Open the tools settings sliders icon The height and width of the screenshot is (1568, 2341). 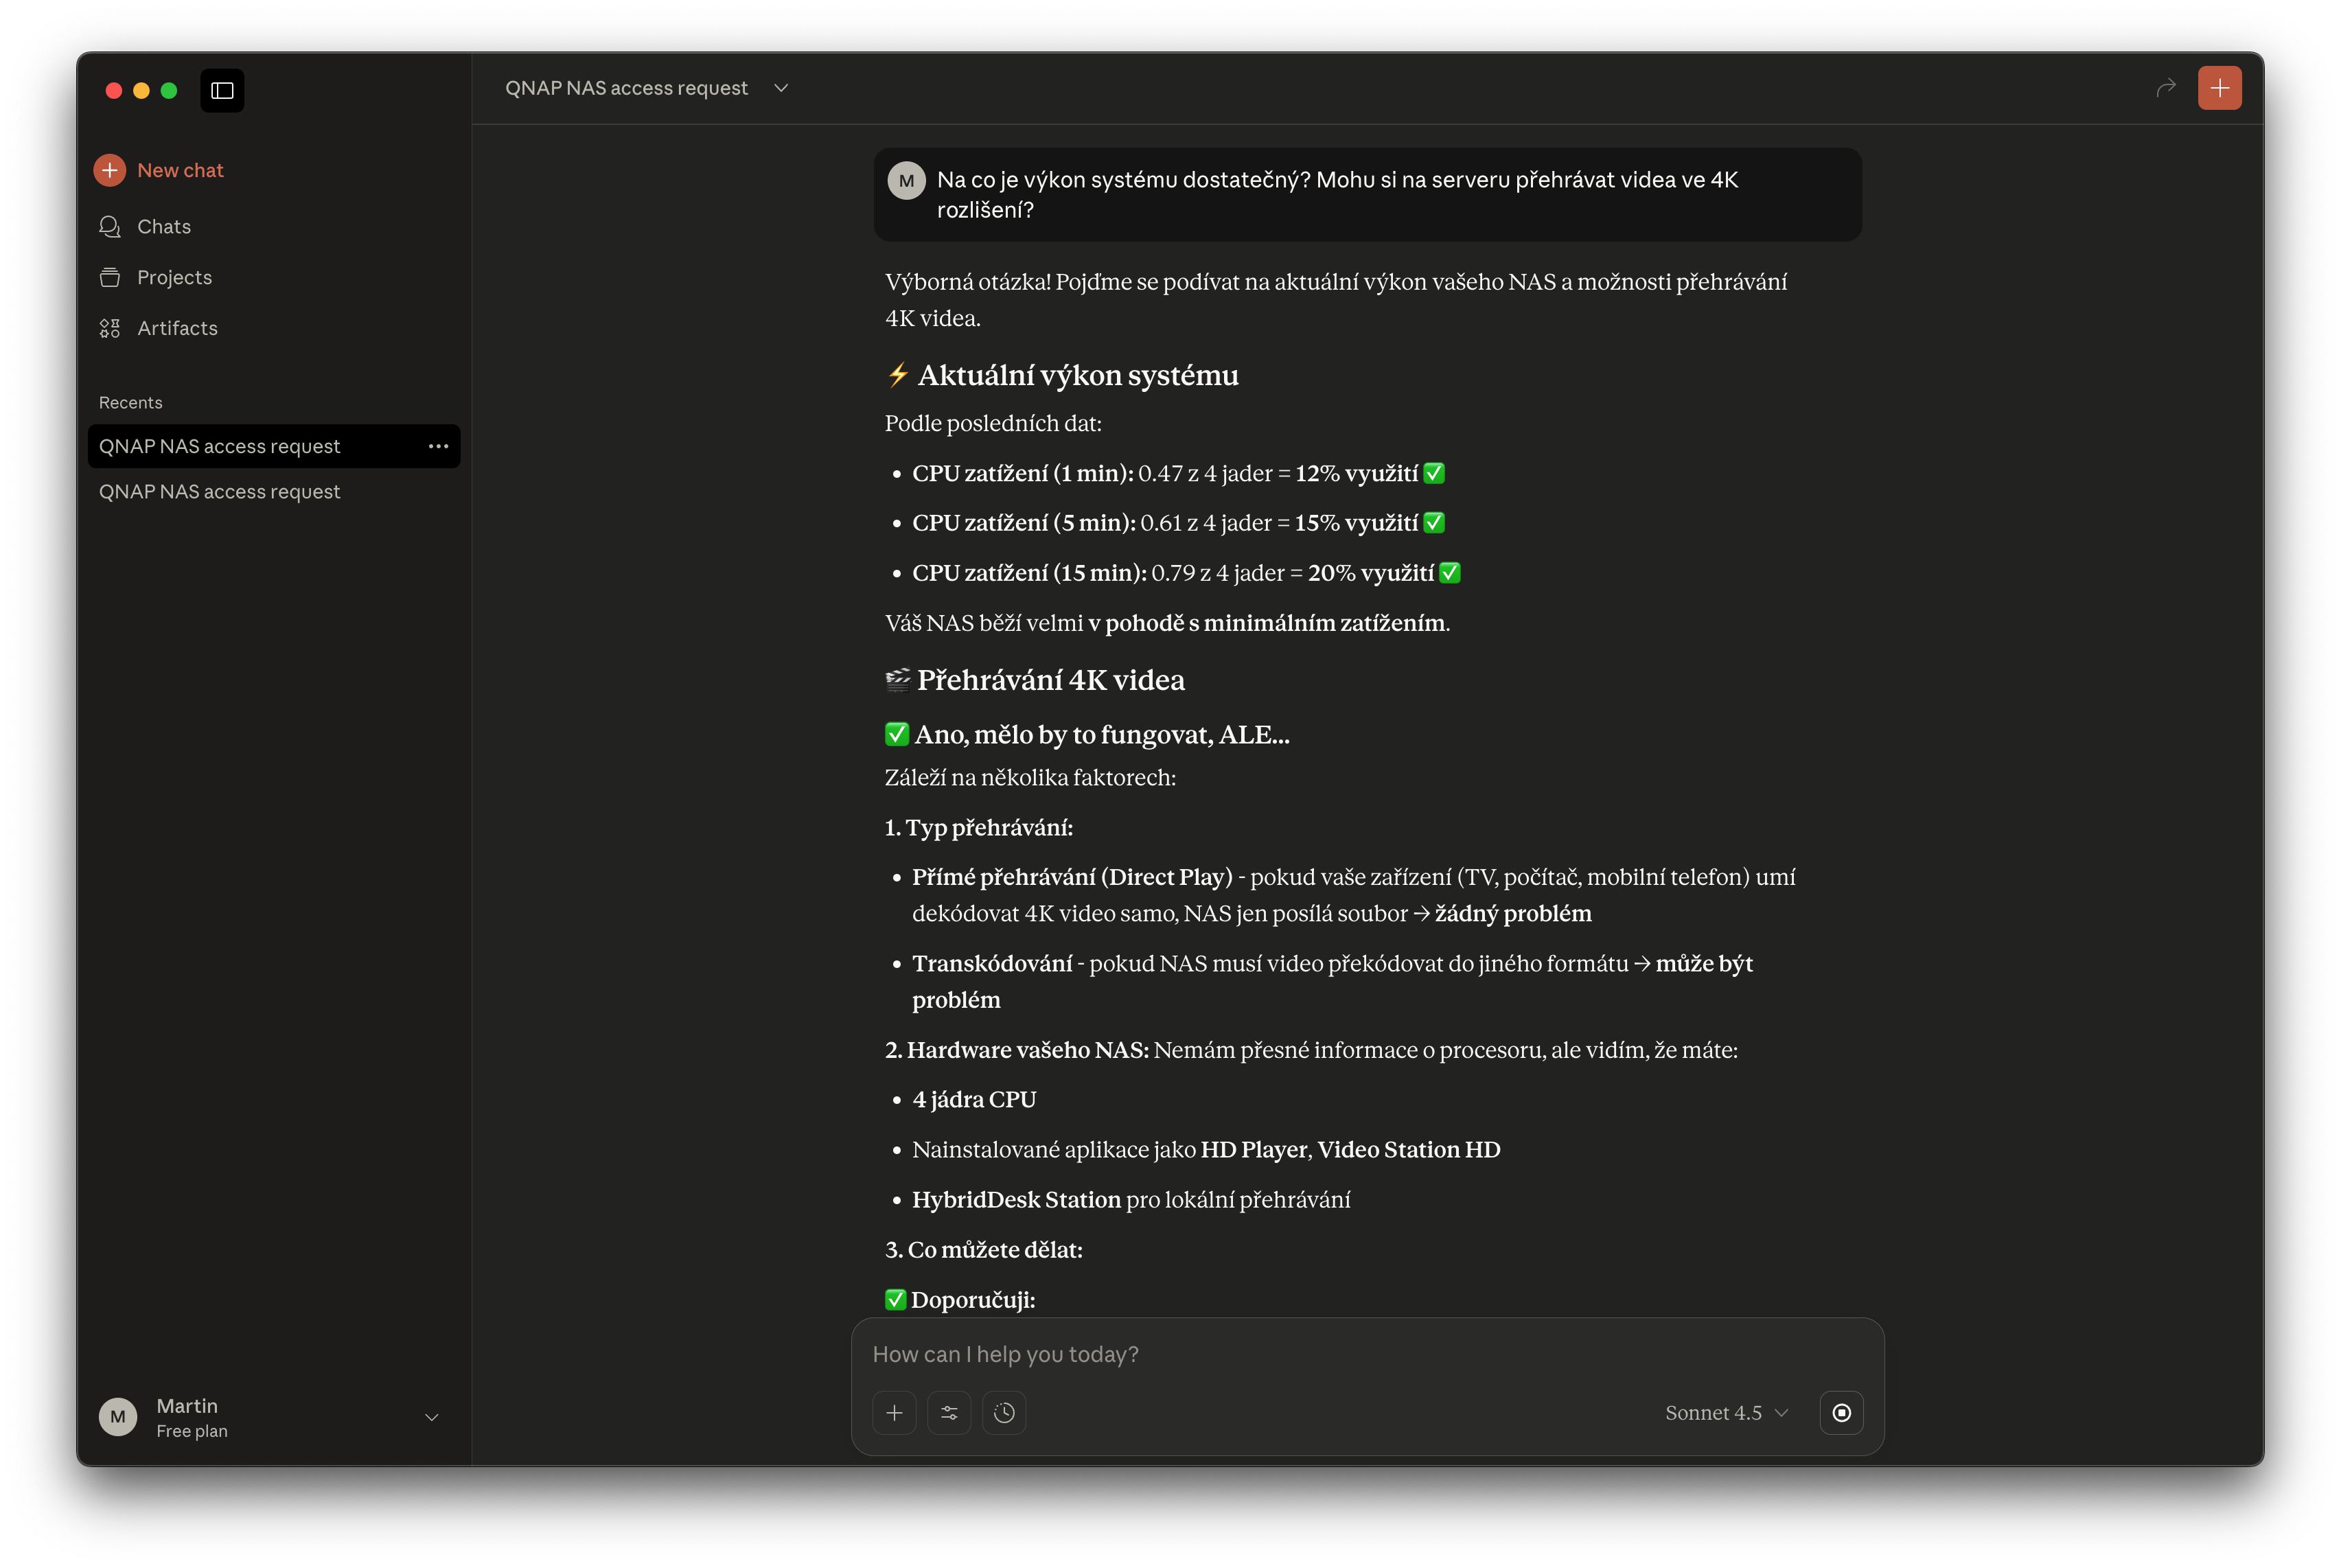949,1413
